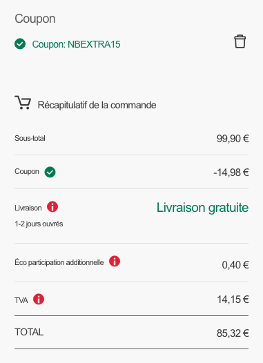
Task: Click the -14,98 € coupon discount amount
Action: point(231,173)
